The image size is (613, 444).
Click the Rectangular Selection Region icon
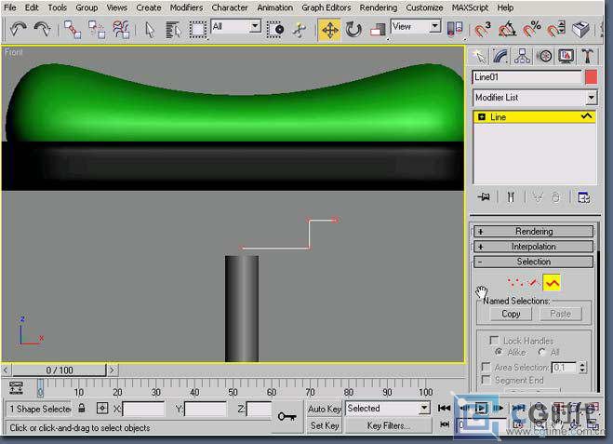198,30
